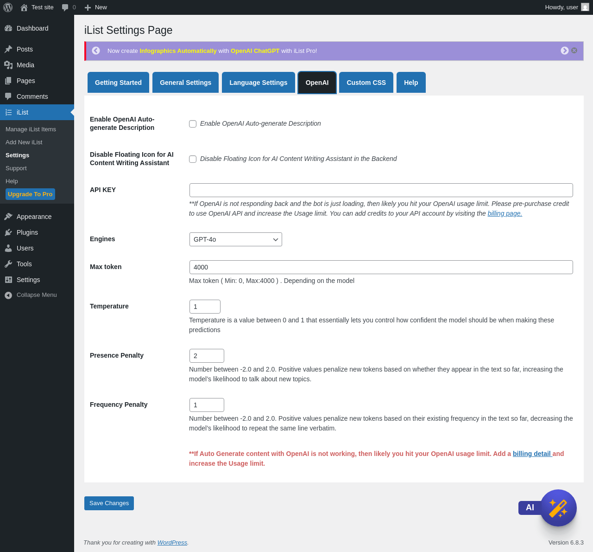
Task: Follow the billing page link
Action: pos(505,213)
